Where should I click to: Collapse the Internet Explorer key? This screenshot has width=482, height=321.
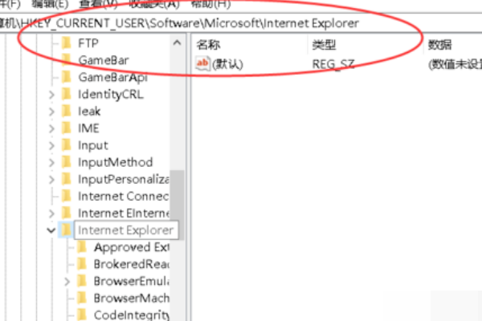click(x=51, y=230)
